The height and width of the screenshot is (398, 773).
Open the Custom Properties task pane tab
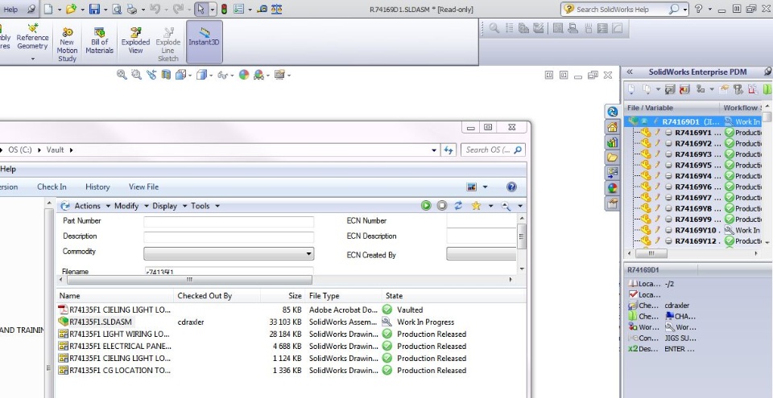(612, 203)
